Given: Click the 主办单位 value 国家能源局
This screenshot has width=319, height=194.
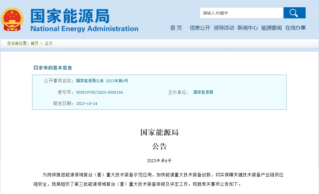Looking at the screenshot, I should pyautogui.click(x=203, y=92).
